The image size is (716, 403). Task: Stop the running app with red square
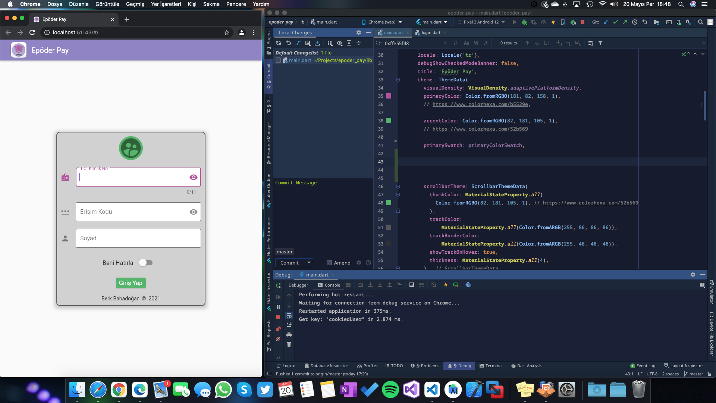click(582, 22)
